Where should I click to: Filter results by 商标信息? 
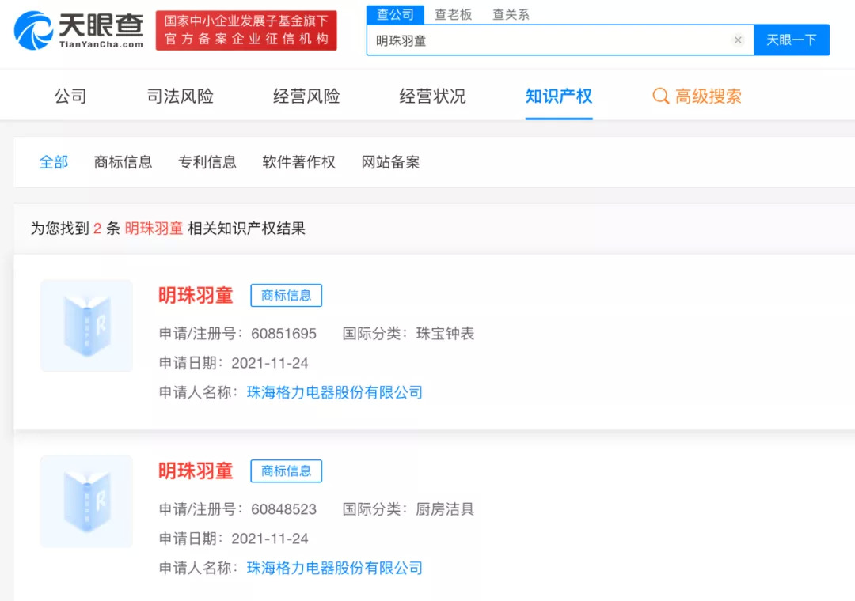(x=123, y=162)
